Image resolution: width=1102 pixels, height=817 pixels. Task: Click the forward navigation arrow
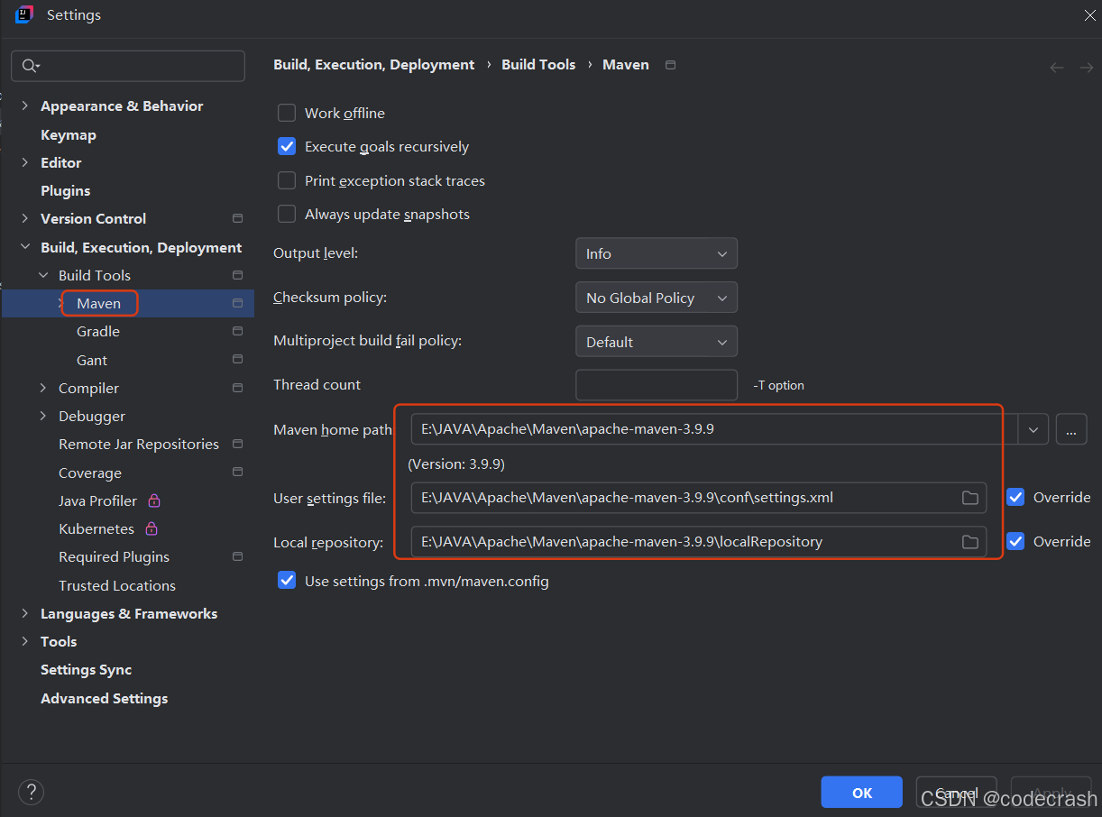[x=1087, y=68]
